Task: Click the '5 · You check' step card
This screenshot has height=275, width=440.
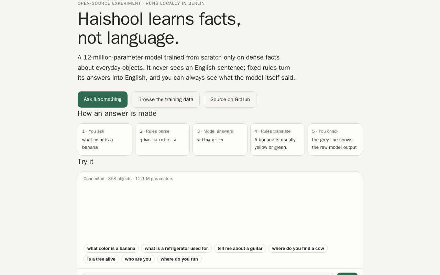Action: tap(335, 140)
